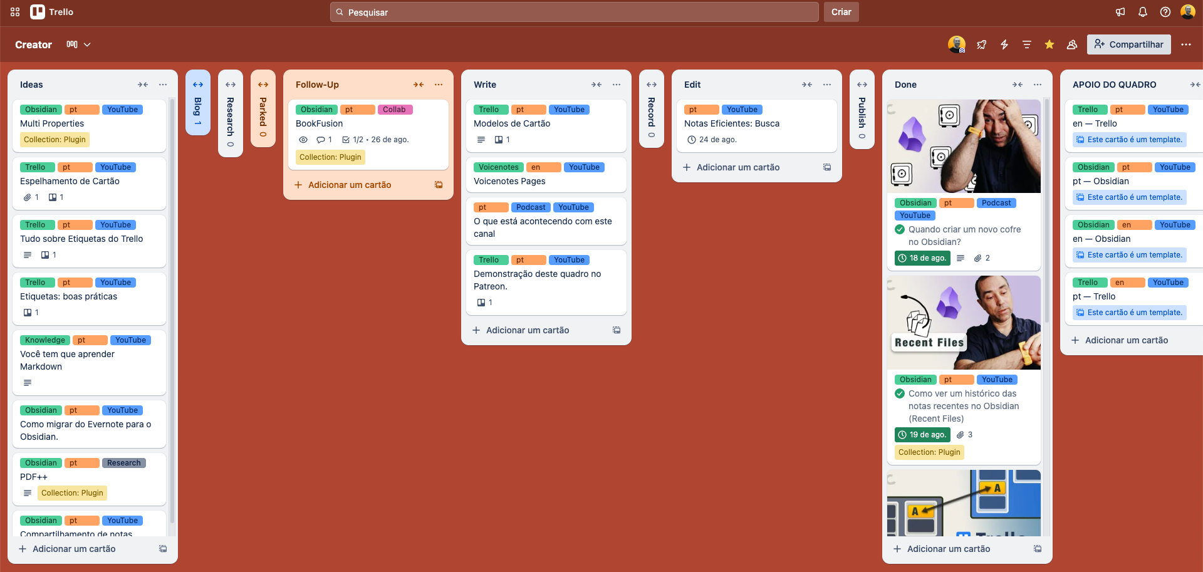Collapse the Write list
This screenshot has width=1203, height=572.
click(x=596, y=85)
